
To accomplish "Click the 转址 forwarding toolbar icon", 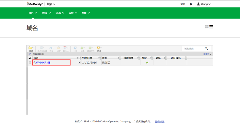I will 52,49.
